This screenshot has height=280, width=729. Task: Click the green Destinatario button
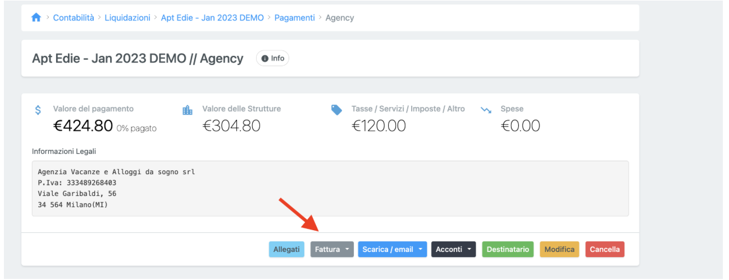coord(508,249)
